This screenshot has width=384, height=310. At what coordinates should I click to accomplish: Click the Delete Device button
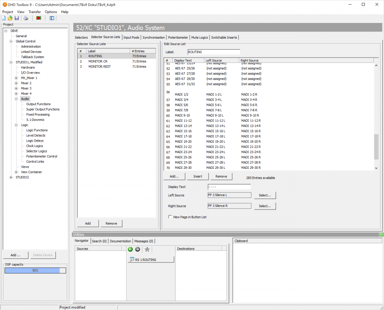pyautogui.click(x=43, y=255)
